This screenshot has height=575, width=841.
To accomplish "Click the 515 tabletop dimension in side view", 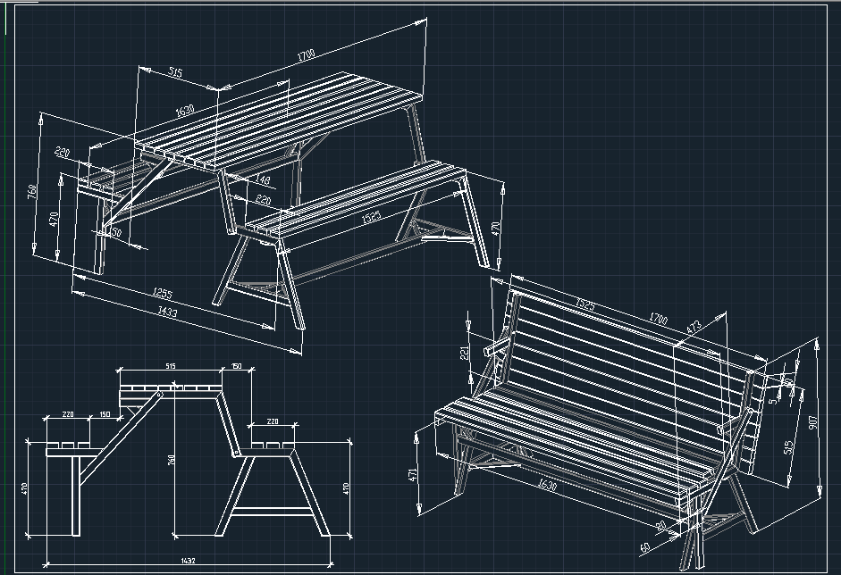I will (x=170, y=366).
